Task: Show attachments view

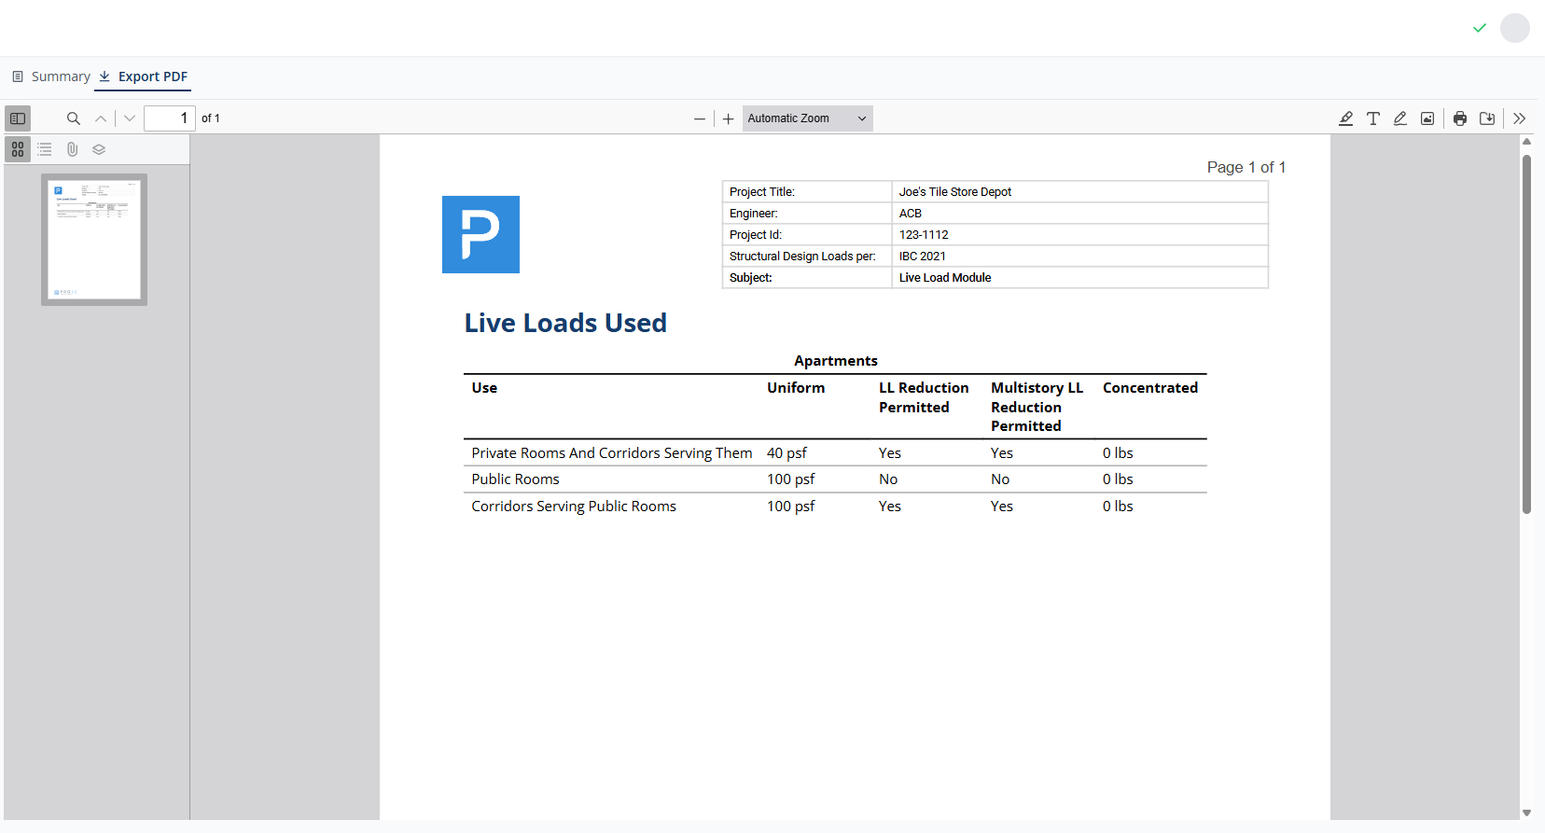Action: click(72, 149)
